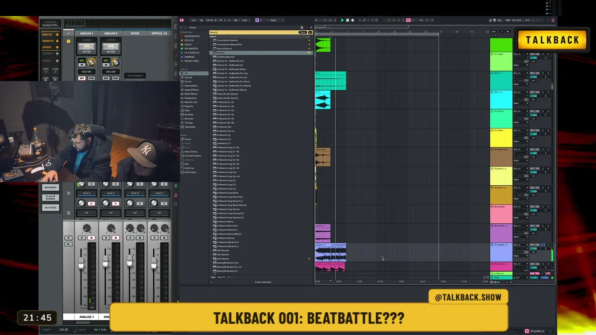Click the lime green clip on first track

[323, 45]
